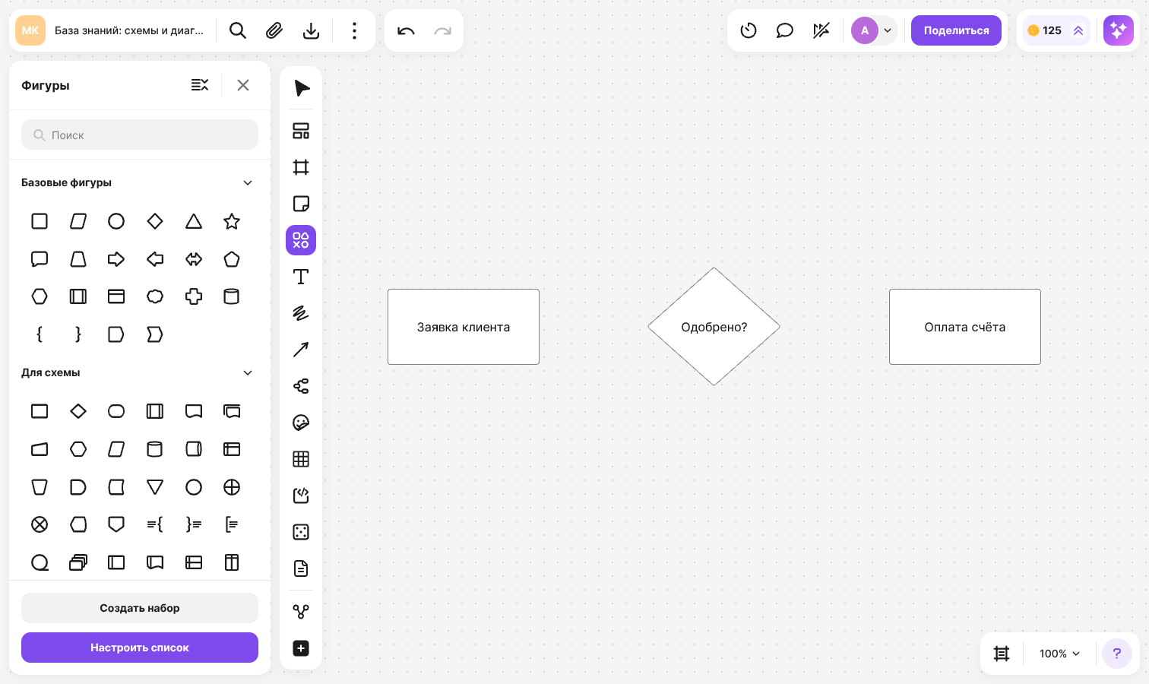Click the Поделиться button

click(956, 30)
